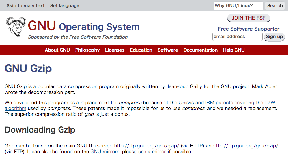This screenshot has width=288, height=159.
Task: Follow the use a mirror link
Action: pyautogui.click(x=152, y=152)
